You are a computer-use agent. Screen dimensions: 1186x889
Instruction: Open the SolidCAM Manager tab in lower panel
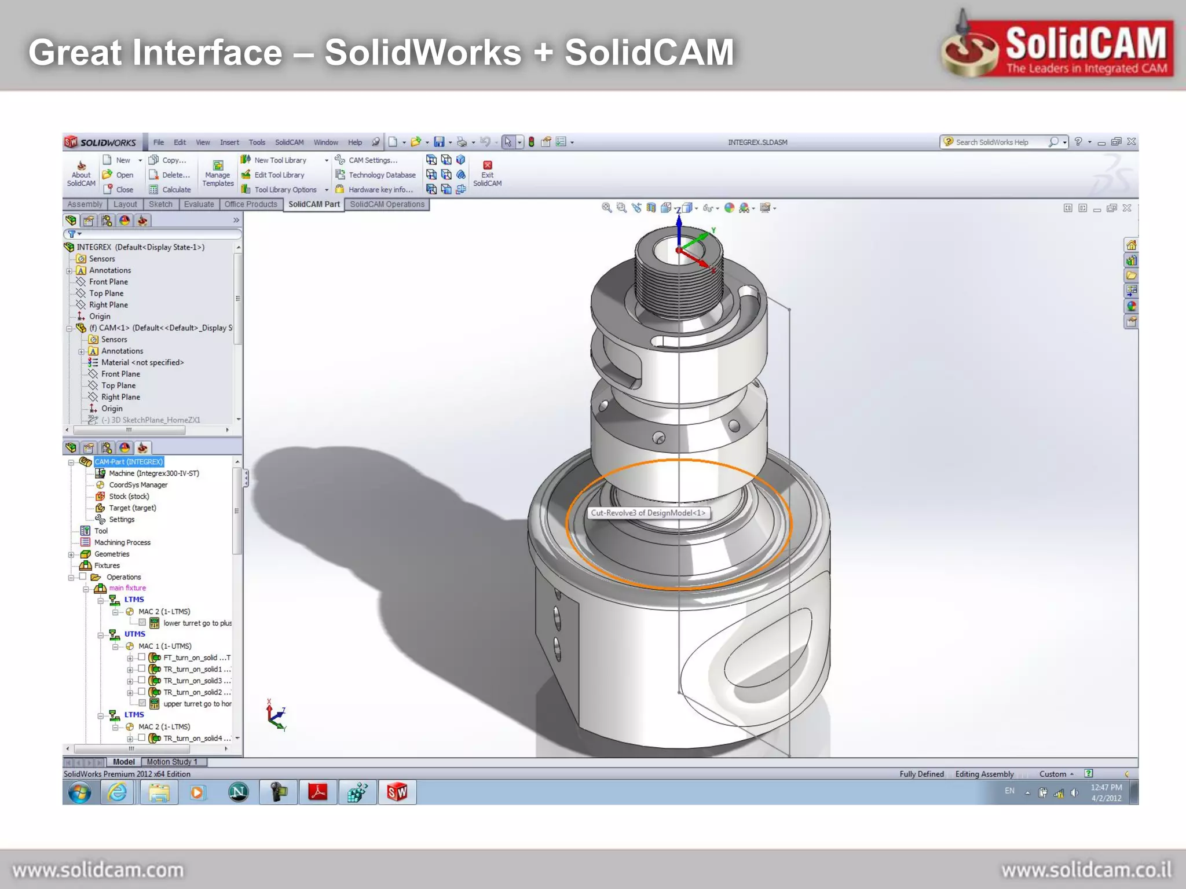[142, 447]
